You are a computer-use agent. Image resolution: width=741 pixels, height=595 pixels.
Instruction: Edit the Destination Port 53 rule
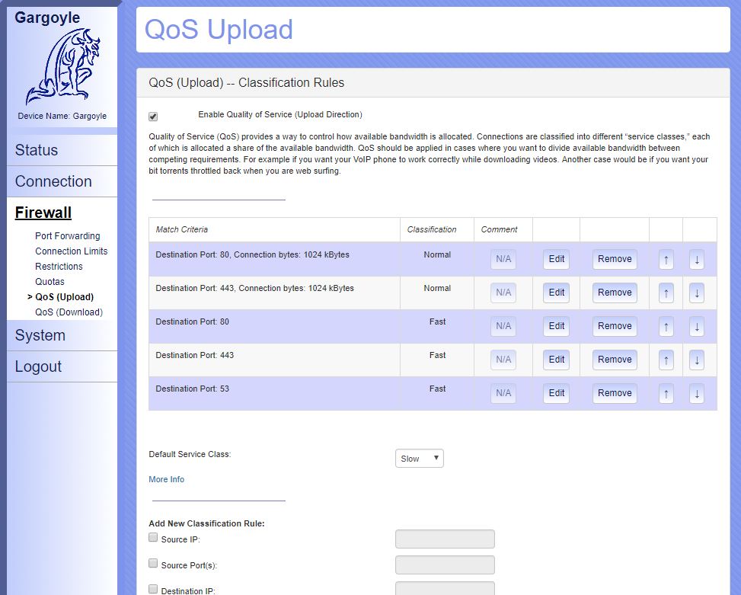pyautogui.click(x=557, y=393)
